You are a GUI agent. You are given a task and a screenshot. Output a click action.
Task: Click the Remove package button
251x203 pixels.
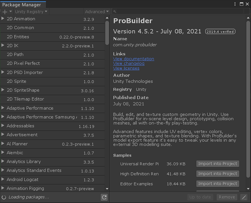click(227, 197)
